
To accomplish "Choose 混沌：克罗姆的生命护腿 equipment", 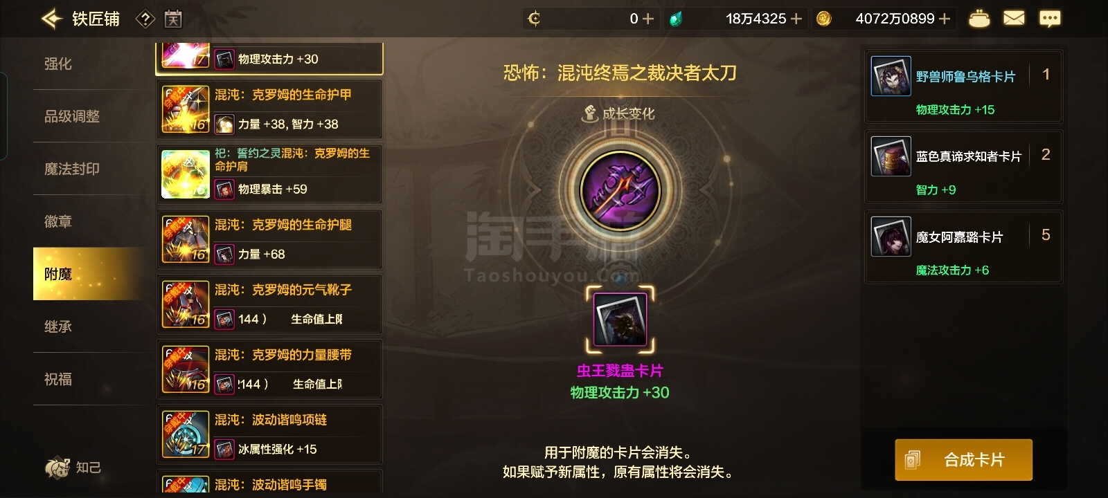I will coord(269,239).
